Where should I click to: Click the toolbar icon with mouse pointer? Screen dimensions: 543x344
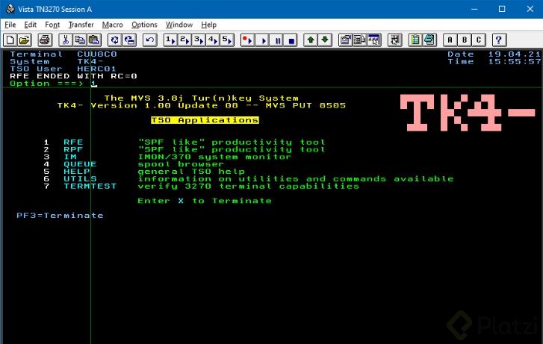(373, 40)
